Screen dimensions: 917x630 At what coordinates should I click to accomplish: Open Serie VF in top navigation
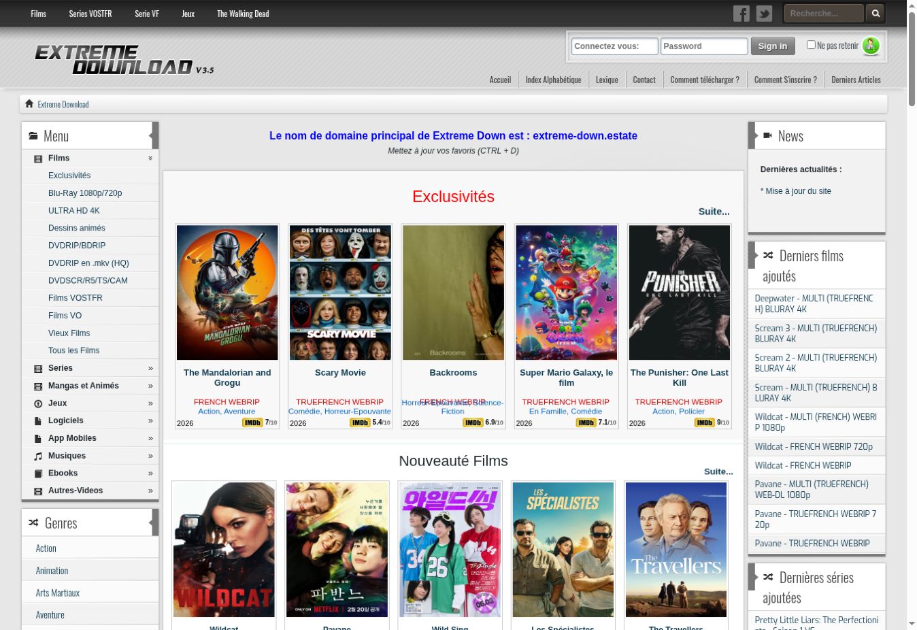point(147,14)
